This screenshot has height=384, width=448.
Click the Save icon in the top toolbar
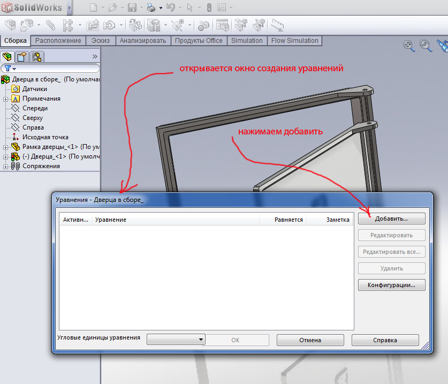tap(132, 7)
